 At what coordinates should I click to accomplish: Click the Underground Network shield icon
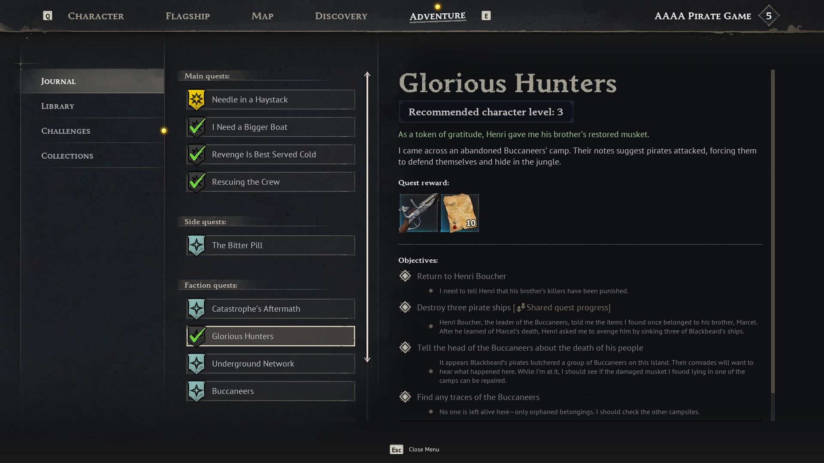click(197, 364)
